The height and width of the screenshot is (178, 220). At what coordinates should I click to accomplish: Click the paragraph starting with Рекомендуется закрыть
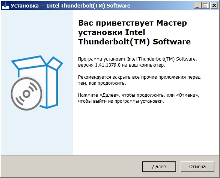[x=139, y=80]
